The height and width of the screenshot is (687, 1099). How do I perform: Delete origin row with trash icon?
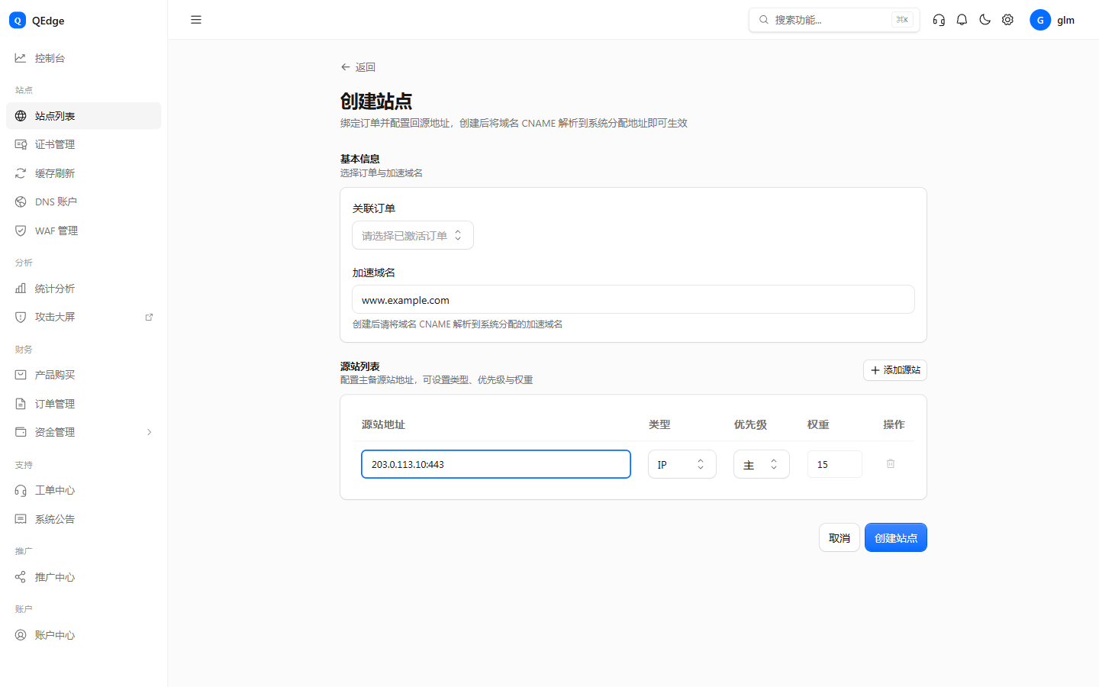point(891,463)
